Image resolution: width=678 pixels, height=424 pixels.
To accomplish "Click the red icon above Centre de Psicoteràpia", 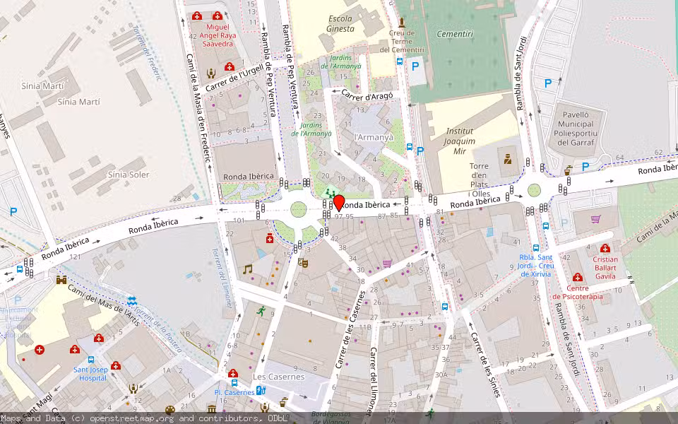I will tap(577, 277).
